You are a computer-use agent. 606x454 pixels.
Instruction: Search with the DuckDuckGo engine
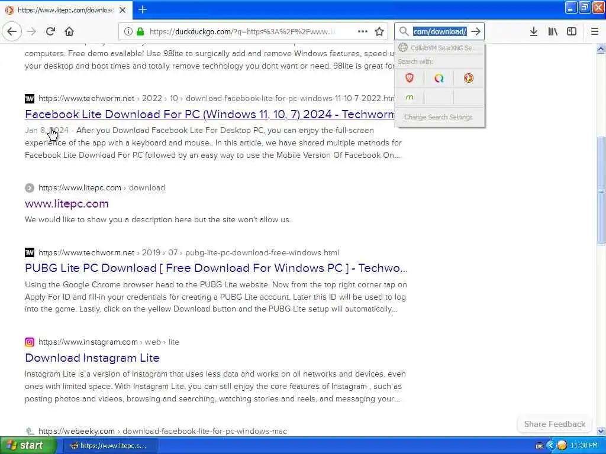(469, 79)
